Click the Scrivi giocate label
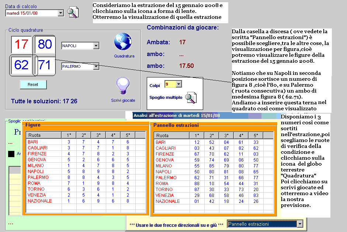Screen dimensions: 347x232 123,100
